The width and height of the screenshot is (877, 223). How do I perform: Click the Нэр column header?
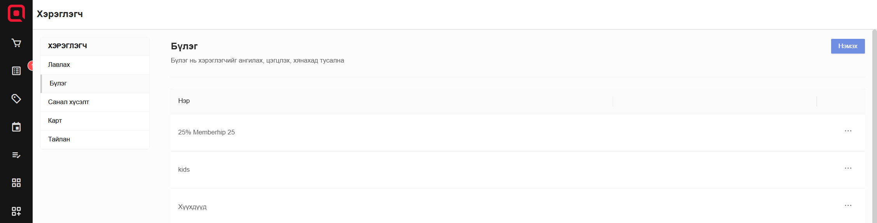tap(184, 101)
